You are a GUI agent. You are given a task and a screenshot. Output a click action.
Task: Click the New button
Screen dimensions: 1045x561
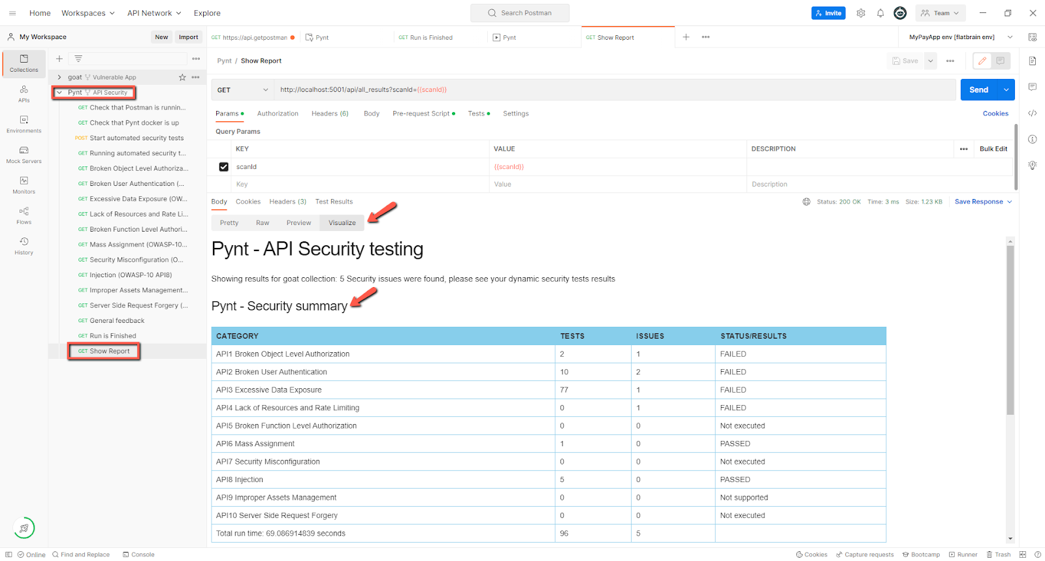coord(161,37)
